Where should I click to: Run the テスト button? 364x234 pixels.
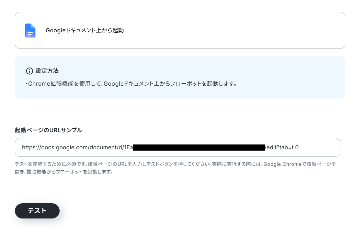(37, 211)
